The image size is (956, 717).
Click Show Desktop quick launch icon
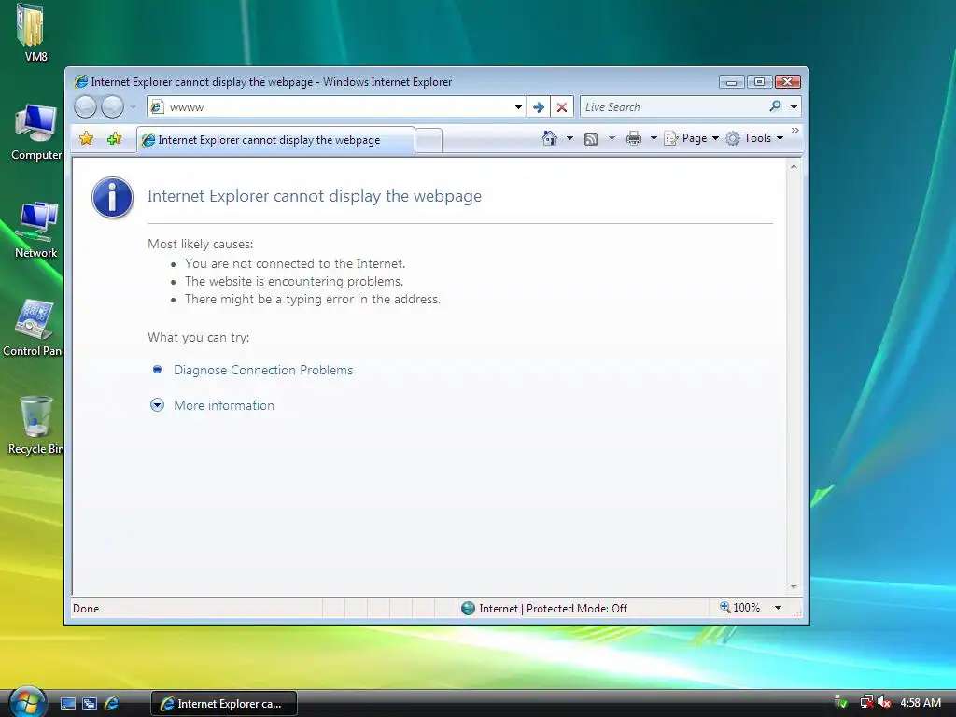(68, 704)
